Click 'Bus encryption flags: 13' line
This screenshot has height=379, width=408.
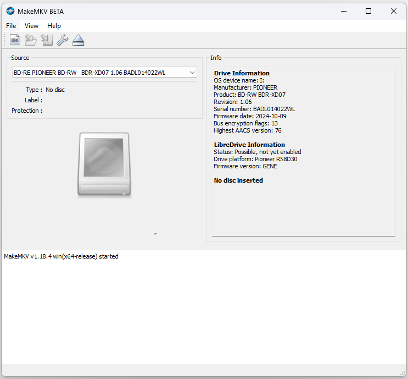[245, 123]
